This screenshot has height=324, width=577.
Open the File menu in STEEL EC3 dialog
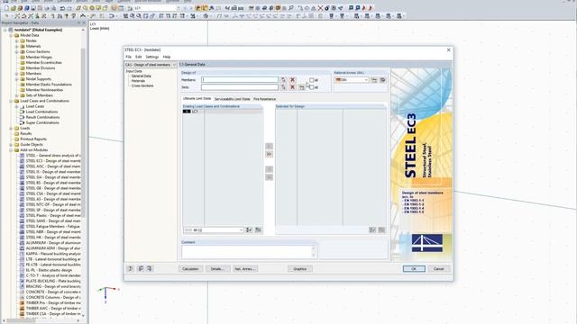coord(128,57)
